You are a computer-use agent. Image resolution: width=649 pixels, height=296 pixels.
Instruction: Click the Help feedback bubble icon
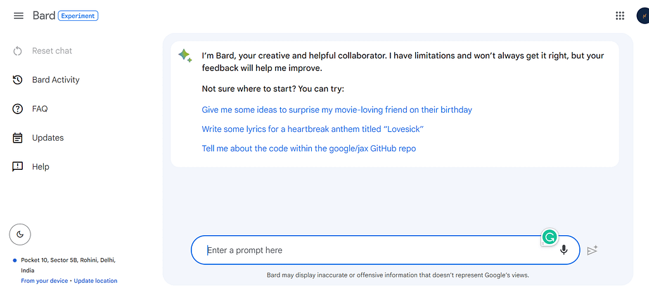[17, 167]
